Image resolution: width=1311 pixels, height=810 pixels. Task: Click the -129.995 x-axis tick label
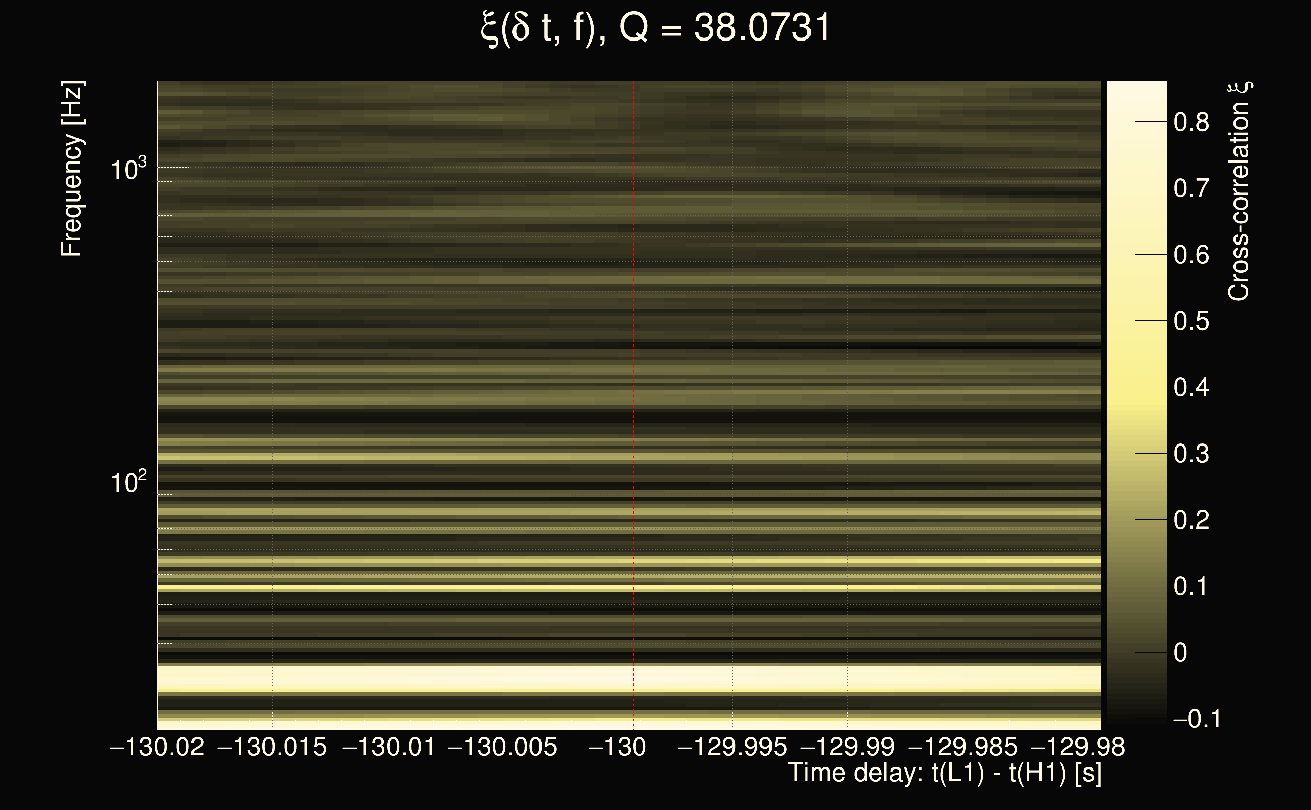click(732, 747)
